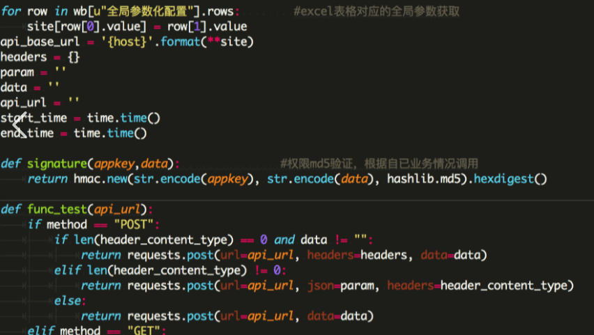This screenshot has width=594, height=335.
Task: Click the signature function name
Action: pyautogui.click(x=57, y=164)
